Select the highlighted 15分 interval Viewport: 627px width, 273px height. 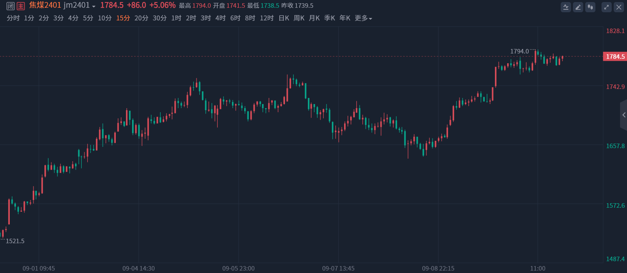[123, 18]
